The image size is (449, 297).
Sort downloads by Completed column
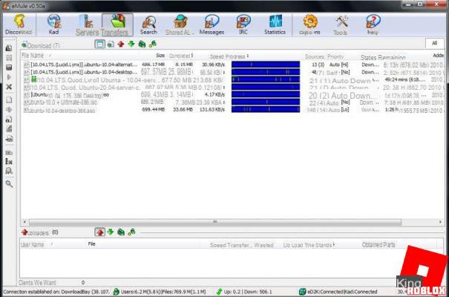coord(180,56)
